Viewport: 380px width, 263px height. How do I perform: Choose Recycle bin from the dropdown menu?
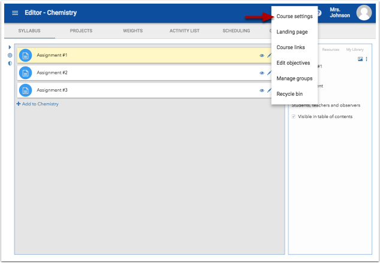[290, 94]
